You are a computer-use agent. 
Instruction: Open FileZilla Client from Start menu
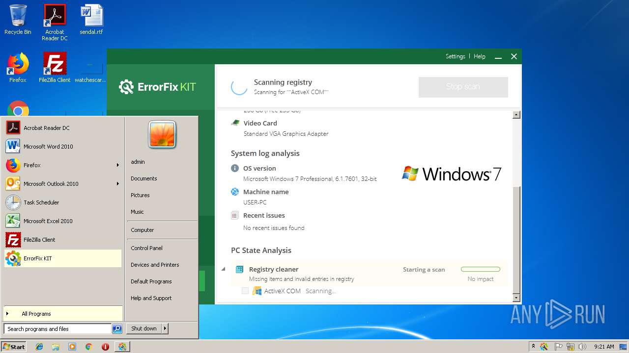coord(63,240)
